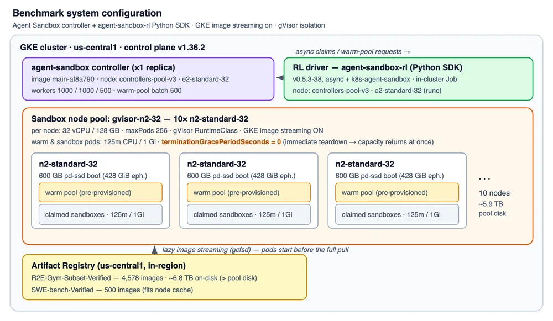The height and width of the screenshot is (321, 553).
Task: Click the third node's warm pool box
Action: coord(397,193)
